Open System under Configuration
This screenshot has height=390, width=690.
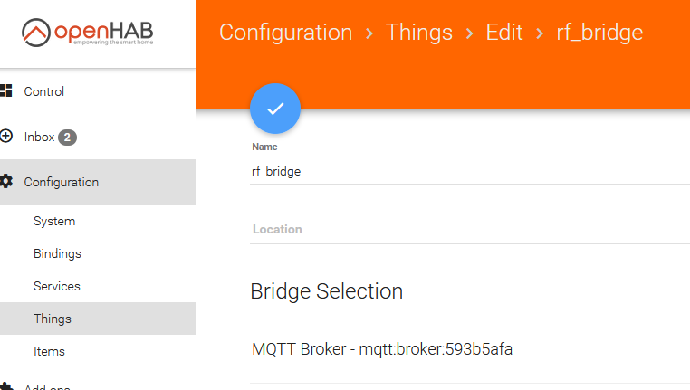tap(54, 221)
